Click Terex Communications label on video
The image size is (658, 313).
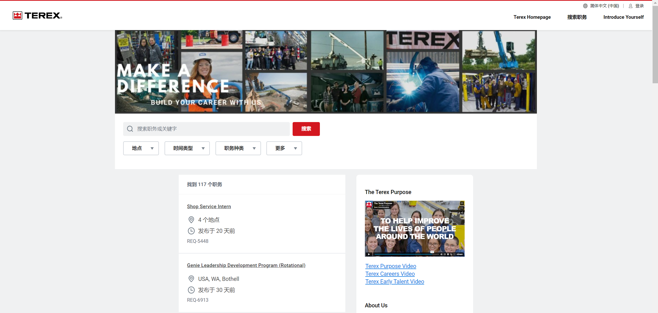tap(382, 207)
